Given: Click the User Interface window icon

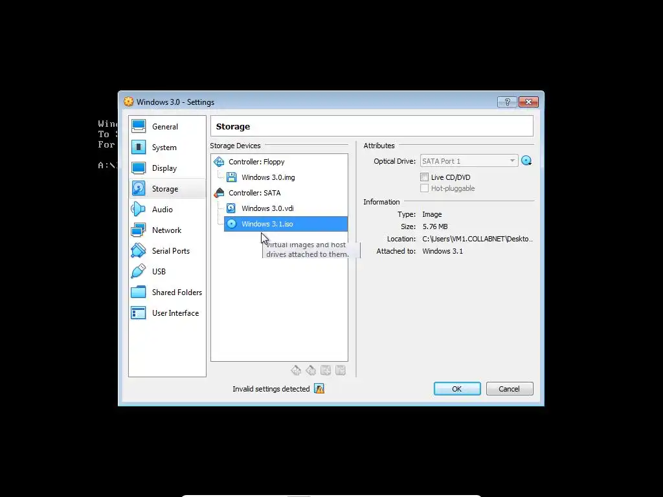Looking at the screenshot, I should click(x=139, y=313).
